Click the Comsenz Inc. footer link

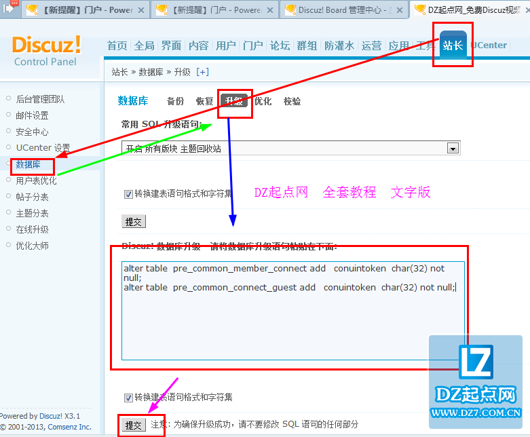click(x=70, y=427)
